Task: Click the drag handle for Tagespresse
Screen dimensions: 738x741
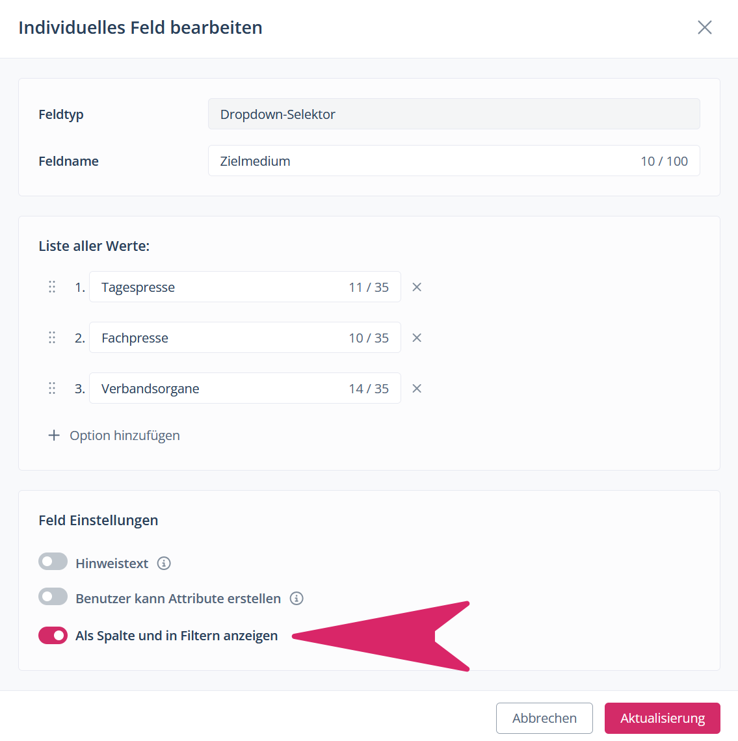Action: tap(52, 287)
